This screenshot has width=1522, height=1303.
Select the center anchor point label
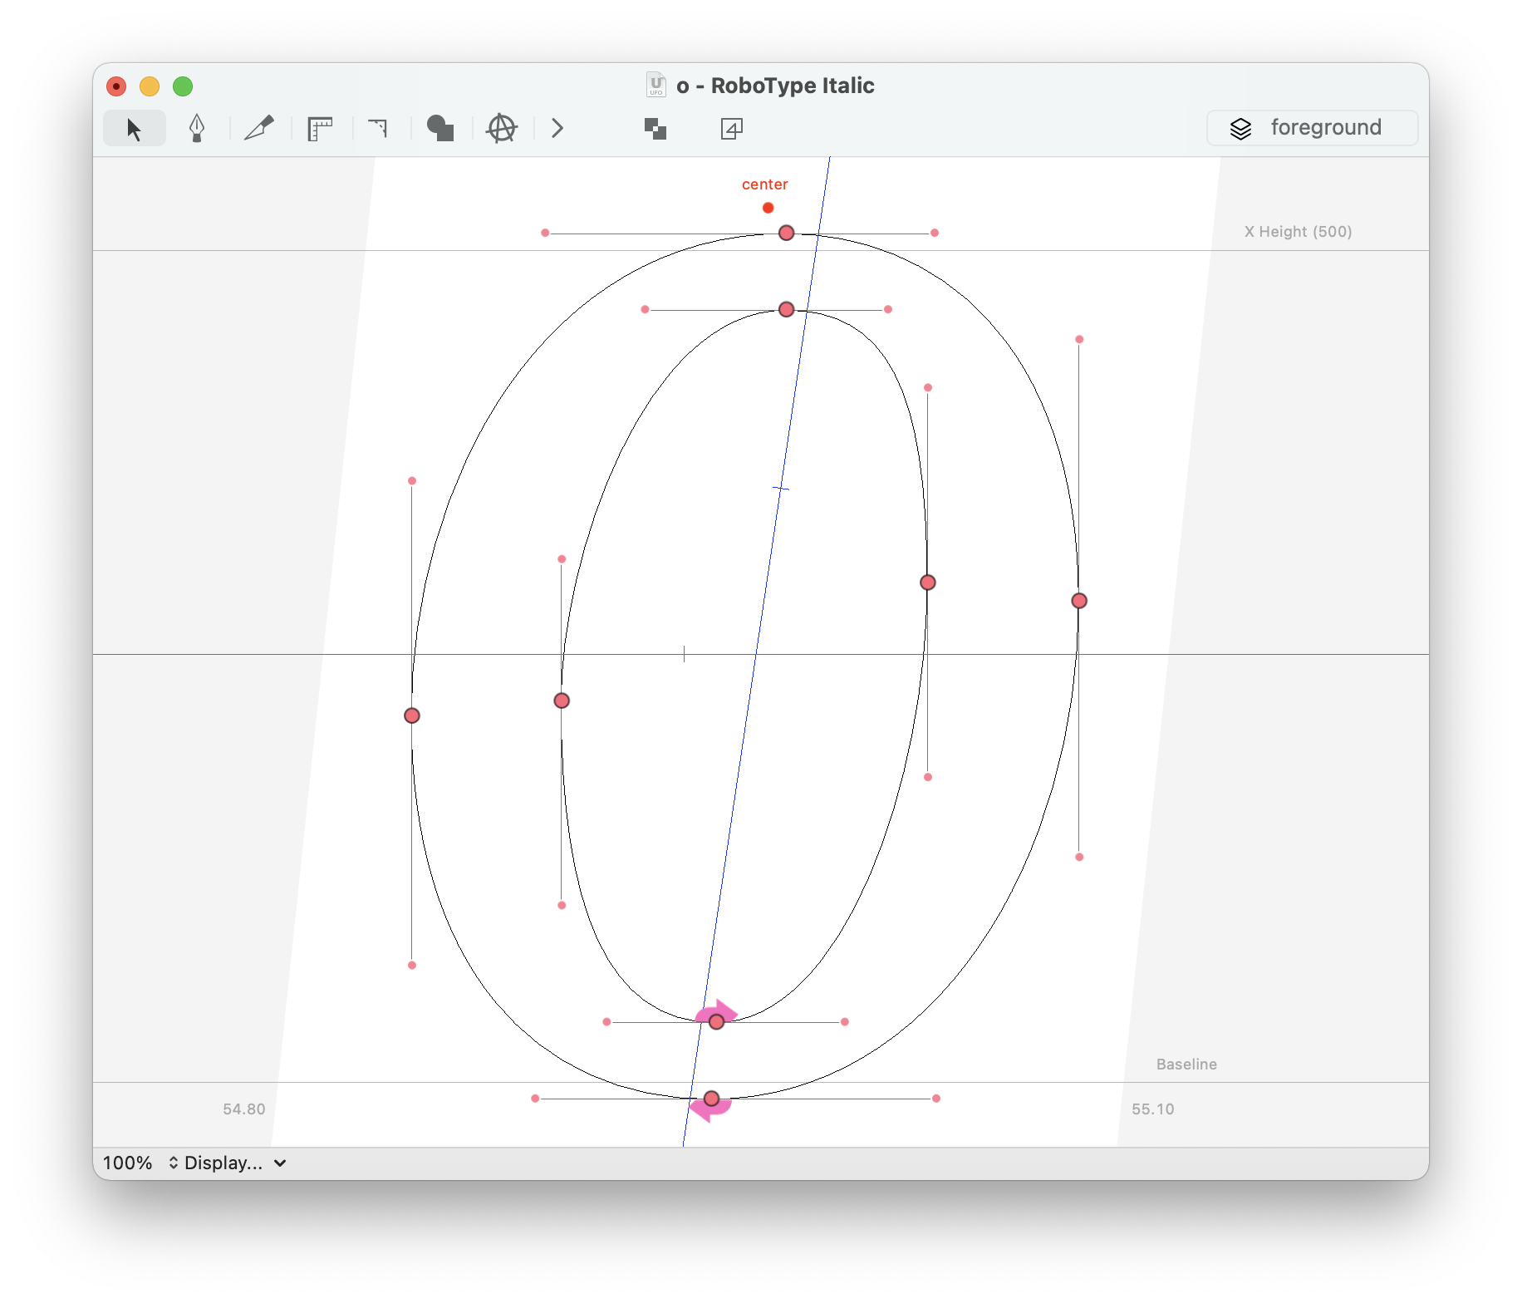pyautogui.click(x=764, y=184)
